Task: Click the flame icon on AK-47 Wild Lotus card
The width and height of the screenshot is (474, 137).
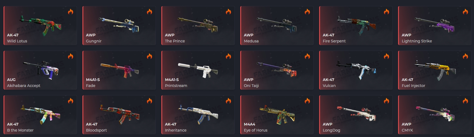Action: [70, 12]
